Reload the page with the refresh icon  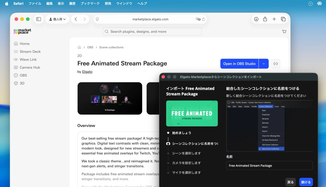coord(203,19)
